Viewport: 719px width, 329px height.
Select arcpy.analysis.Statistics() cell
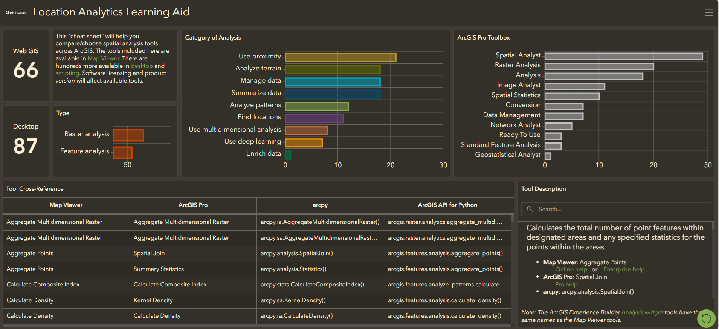320,269
